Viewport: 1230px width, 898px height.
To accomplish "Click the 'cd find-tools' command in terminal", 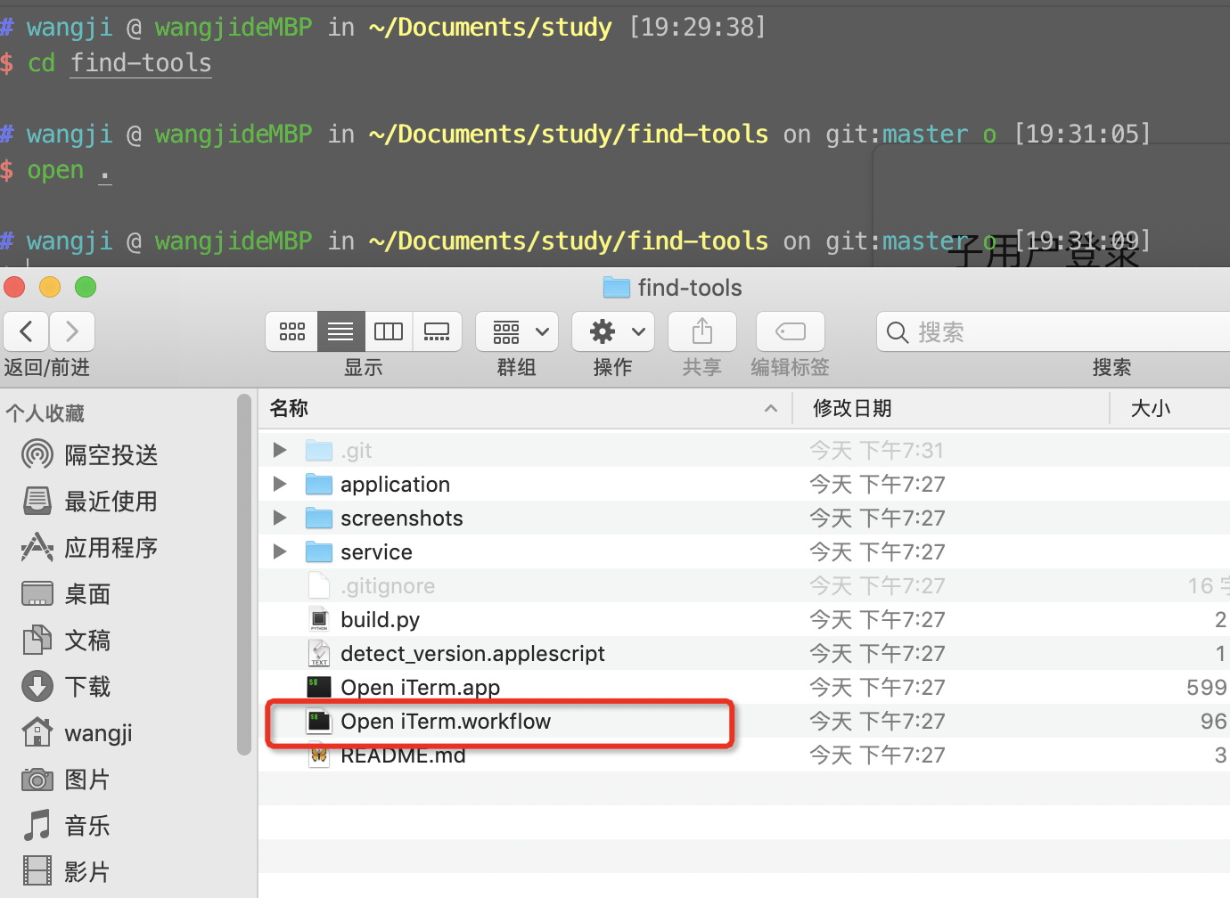I will pyautogui.click(x=119, y=63).
